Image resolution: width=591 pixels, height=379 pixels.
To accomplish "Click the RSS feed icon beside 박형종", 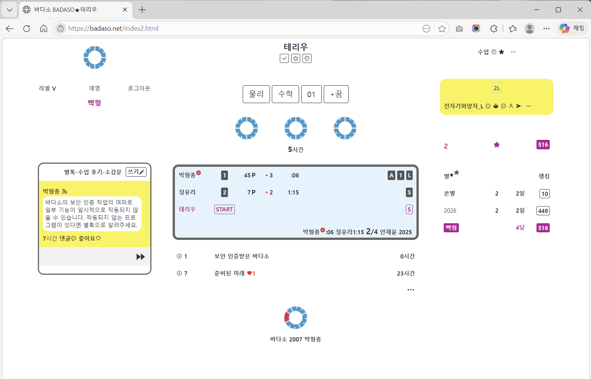I will 65,191.
